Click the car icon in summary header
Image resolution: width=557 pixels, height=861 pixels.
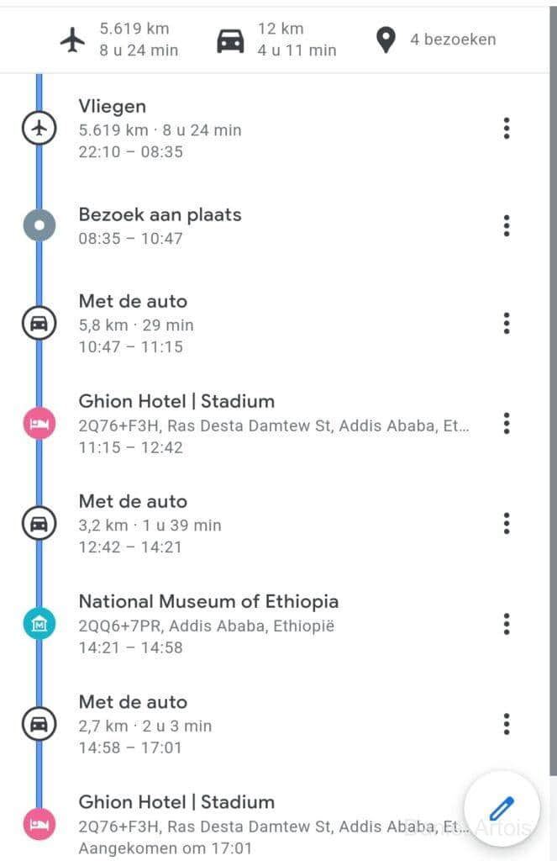(x=230, y=40)
